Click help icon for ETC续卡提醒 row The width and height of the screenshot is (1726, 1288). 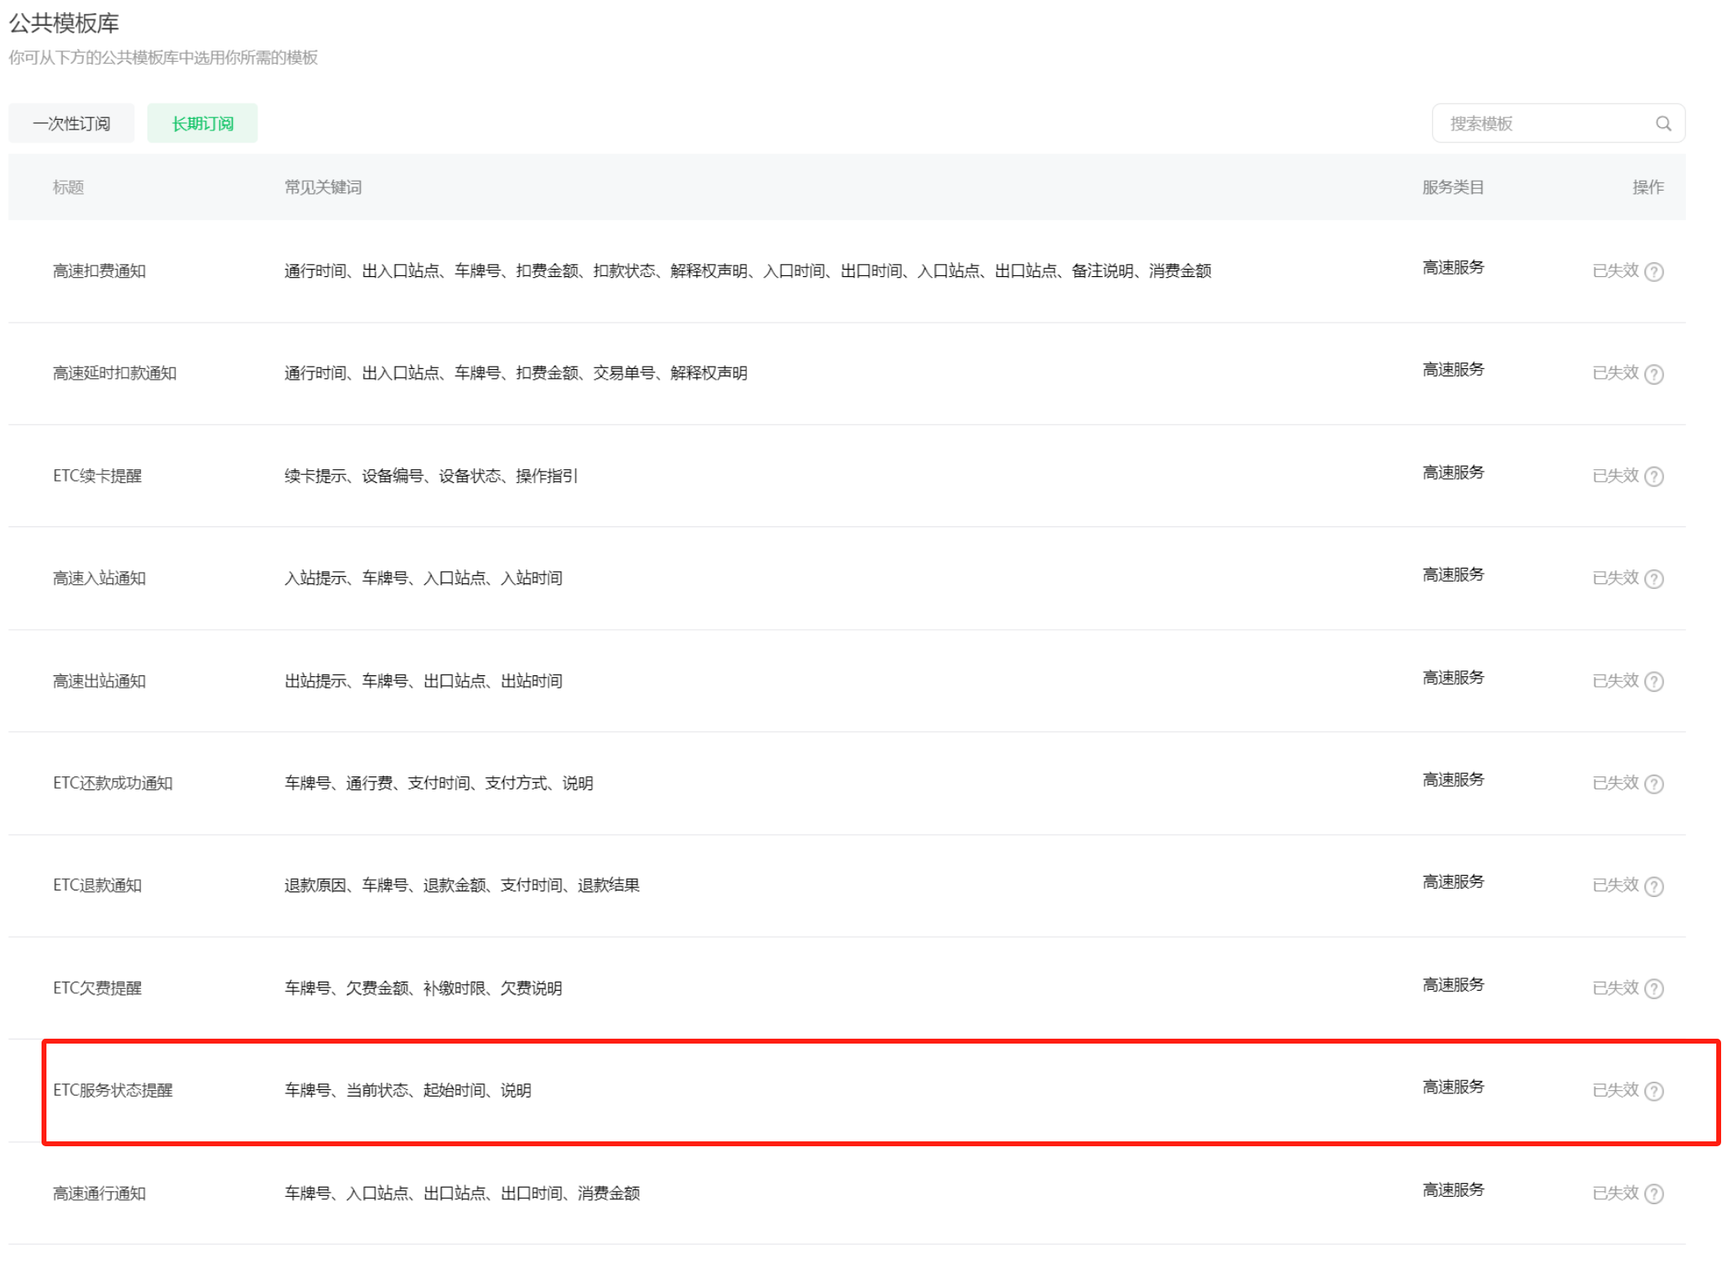click(x=1653, y=476)
